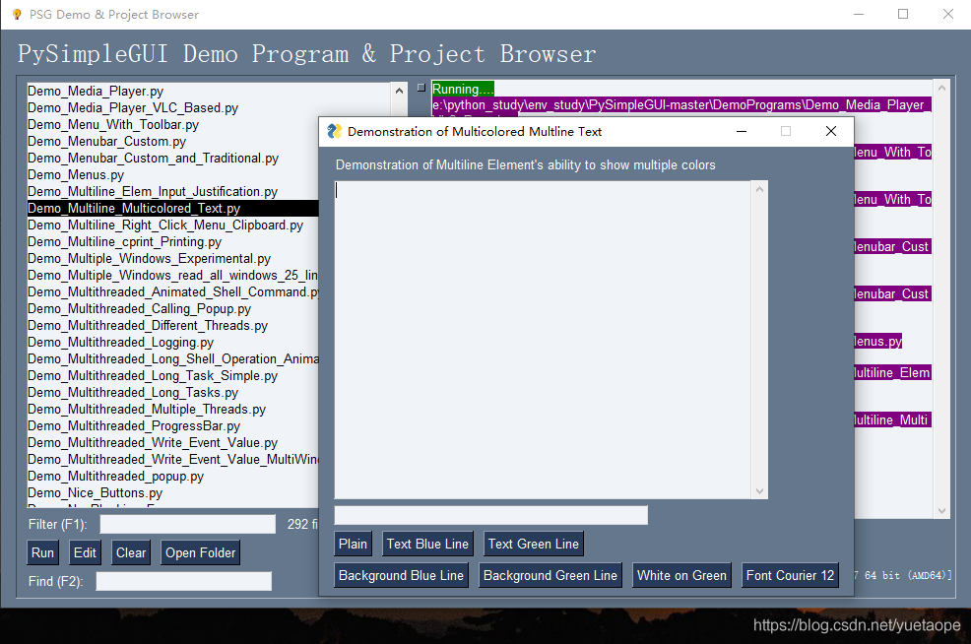The width and height of the screenshot is (971, 644).
Task: Select Demo_Multithreaded_Write_Event_Value.py
Action: tap(153, 442)
